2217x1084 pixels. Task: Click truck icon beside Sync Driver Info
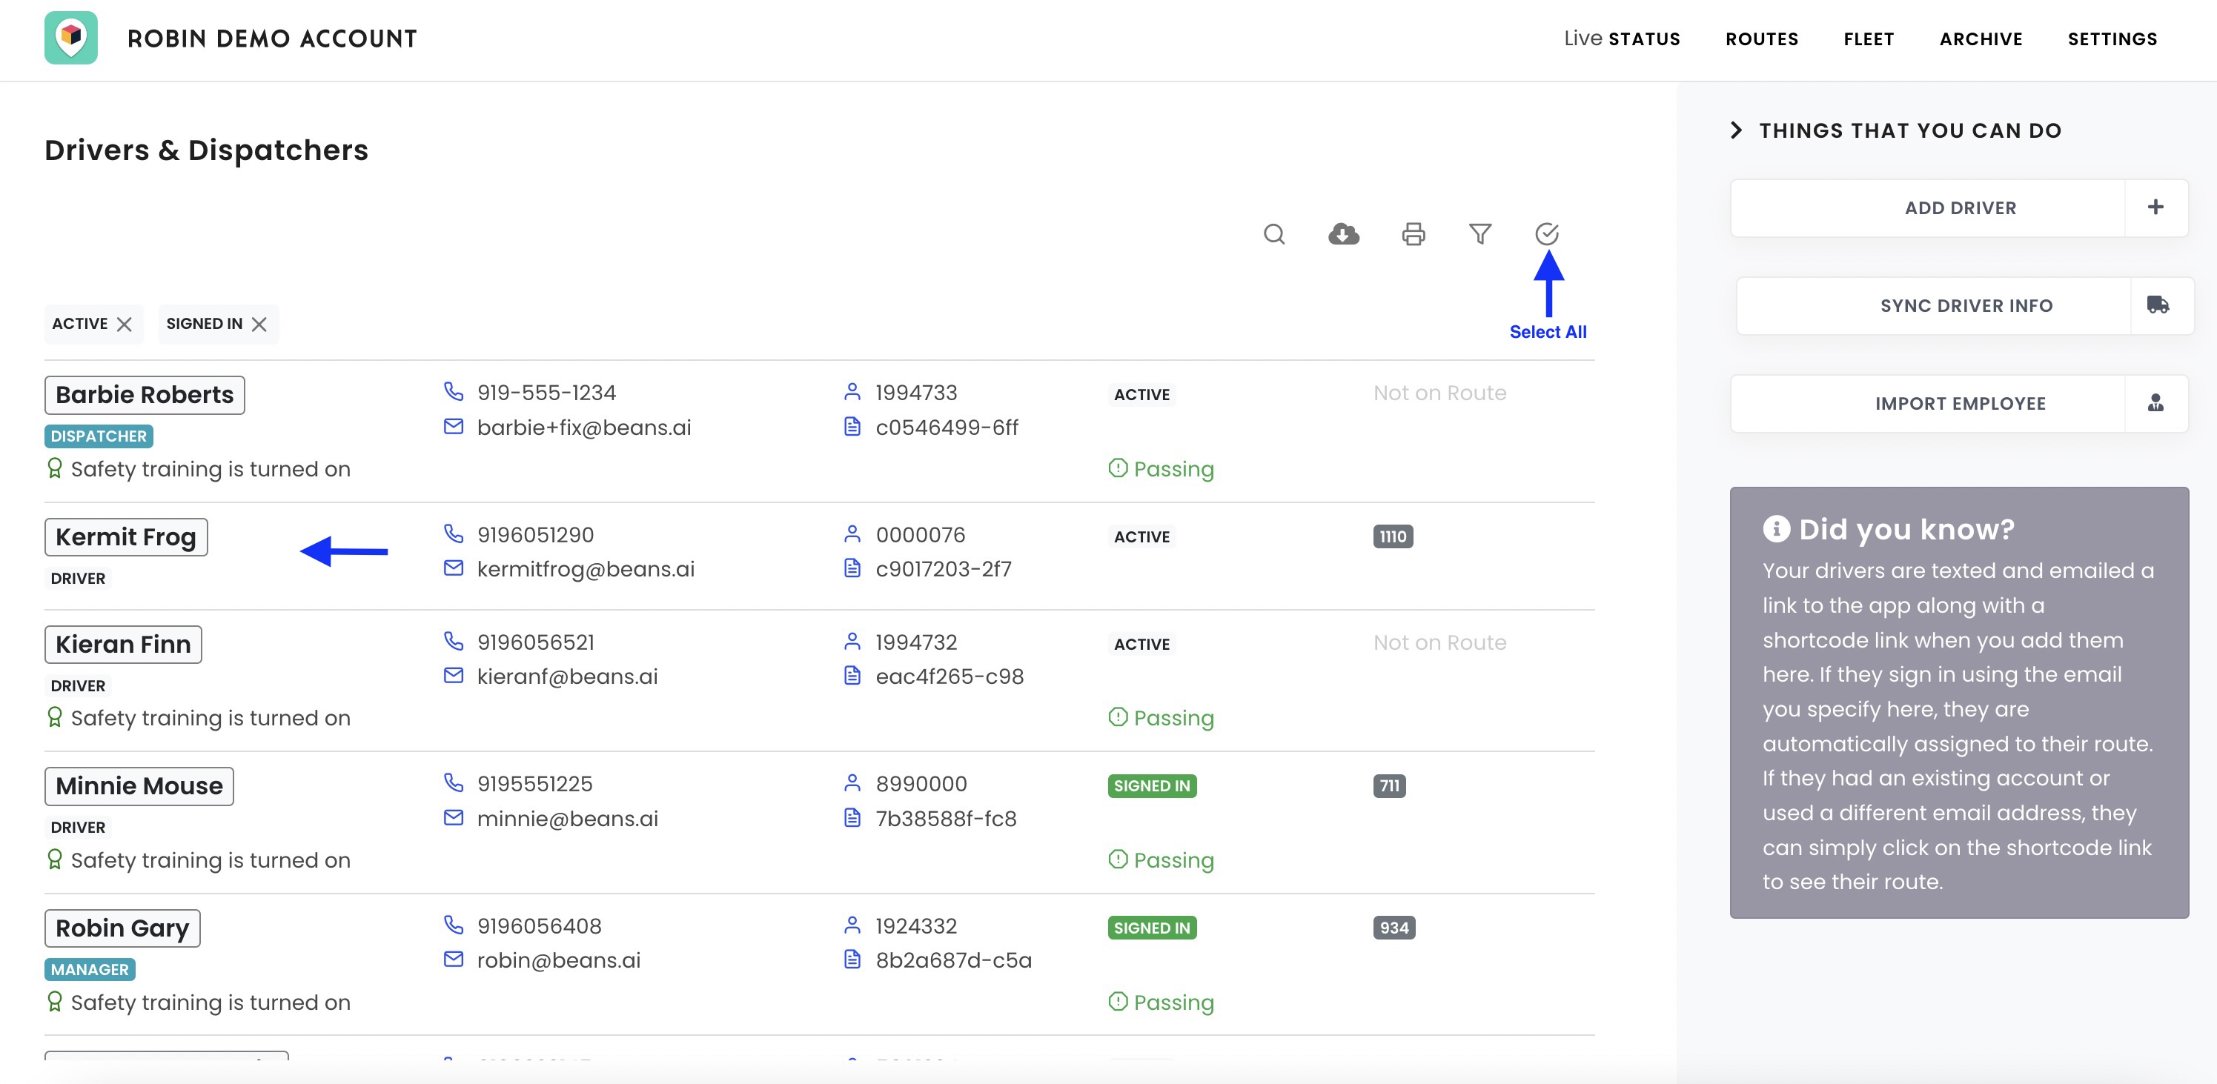tap(2158, 305)
